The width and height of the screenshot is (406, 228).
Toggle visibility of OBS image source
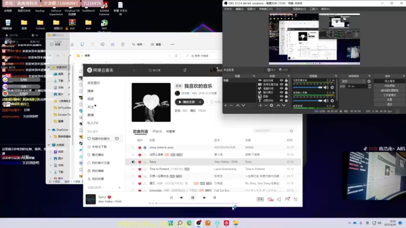coord(281,96)
